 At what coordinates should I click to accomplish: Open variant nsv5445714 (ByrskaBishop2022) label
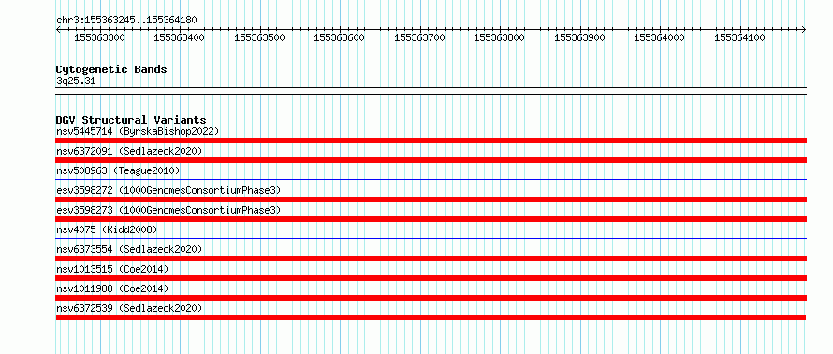138,131
